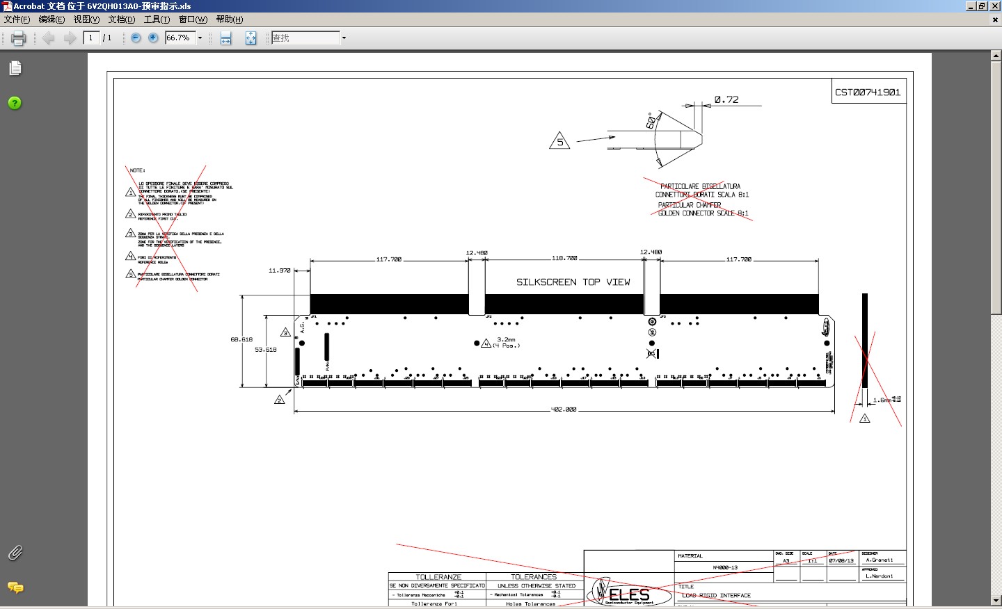Open the 视图(V) menu
Viewport: 1002px width, 609px height.
(x=86, y=19)
